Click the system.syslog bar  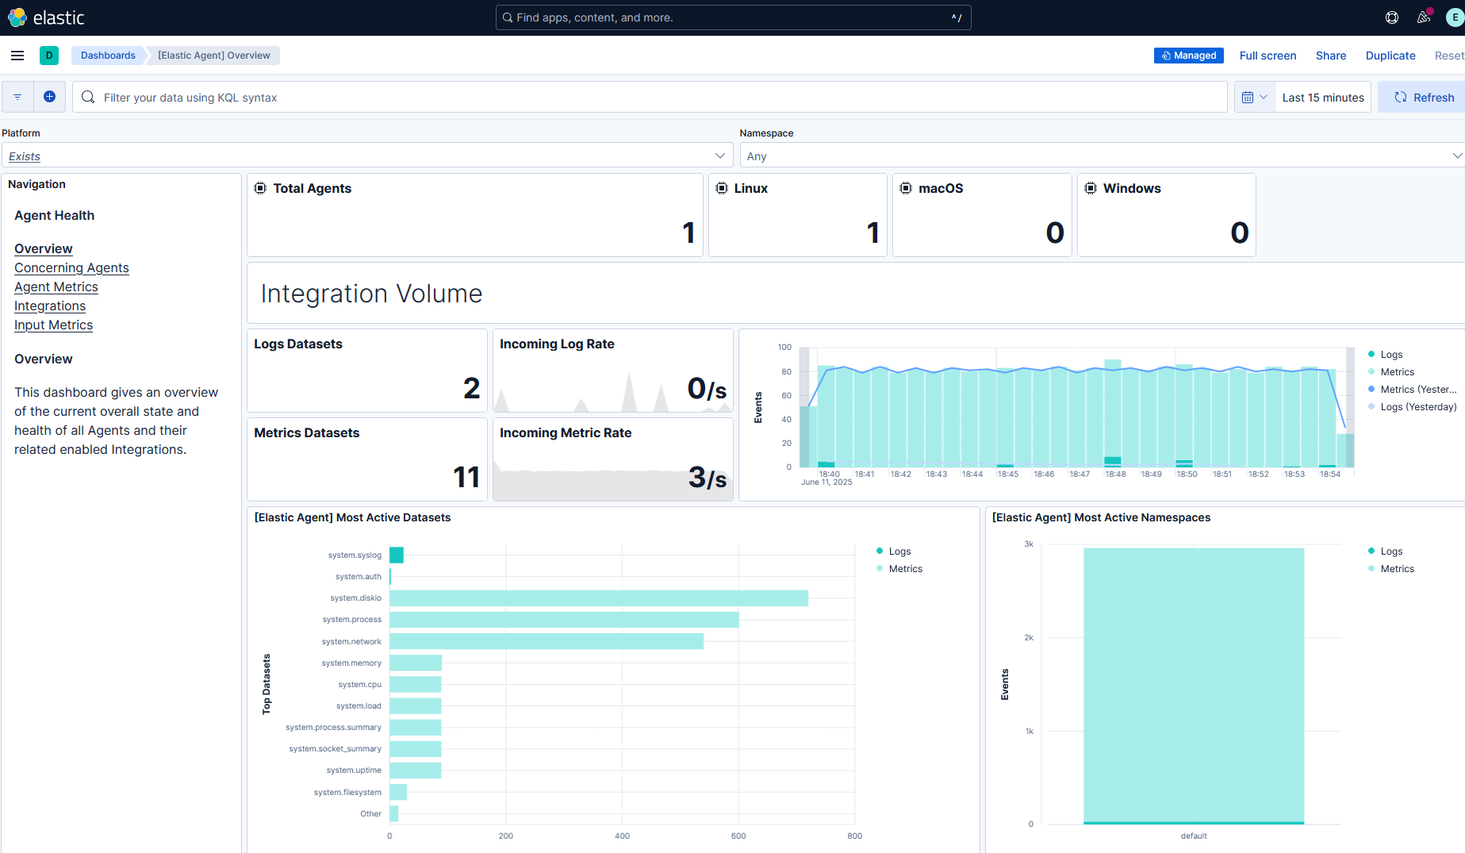[397, 555]
